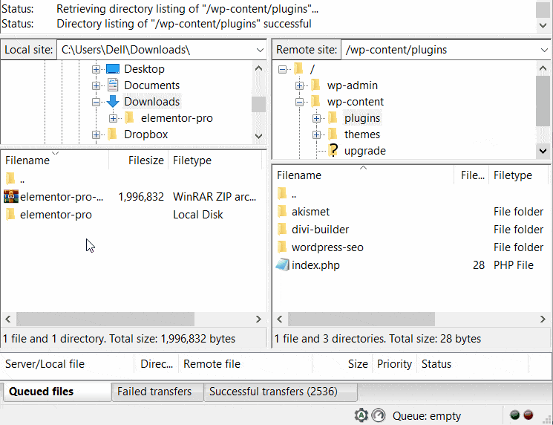Sort local files by Filetype header
The image size is (553, 425).
point(215,160)
